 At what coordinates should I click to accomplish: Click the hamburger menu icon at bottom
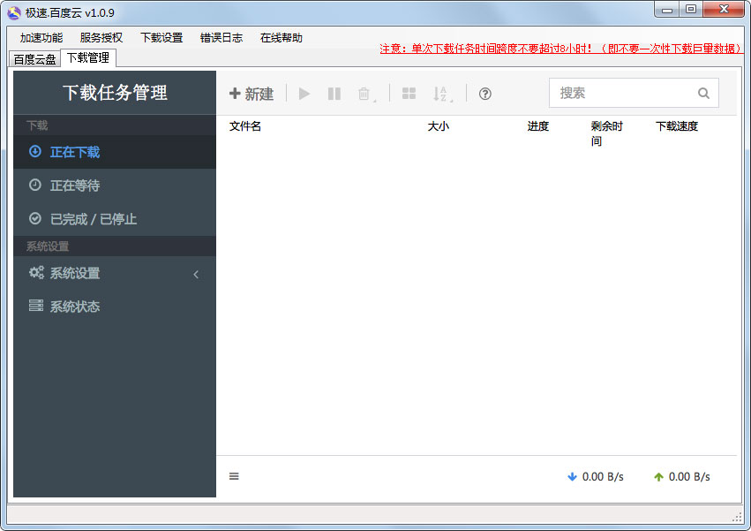pos(234,476)
